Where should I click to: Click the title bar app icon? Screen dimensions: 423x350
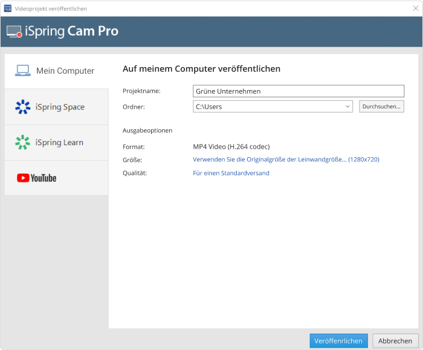(x=8, y=8)
